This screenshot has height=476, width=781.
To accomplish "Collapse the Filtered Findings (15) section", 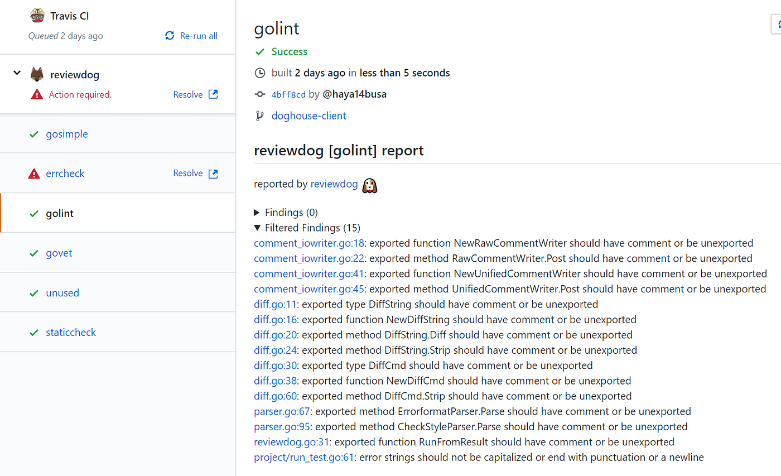I will (257, 228).
